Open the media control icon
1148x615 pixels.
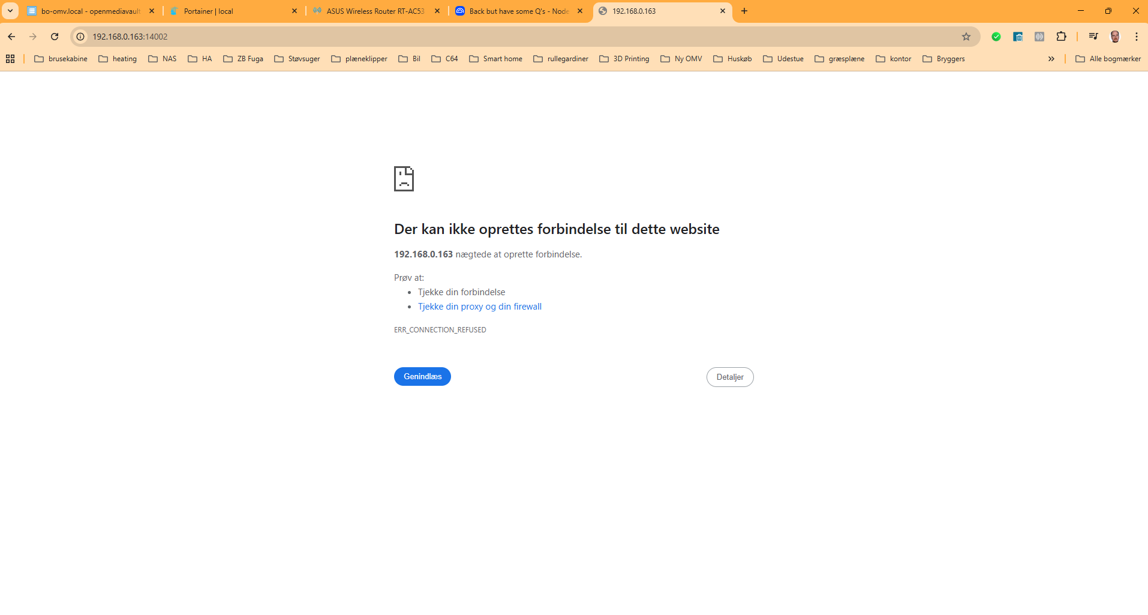1093,37
